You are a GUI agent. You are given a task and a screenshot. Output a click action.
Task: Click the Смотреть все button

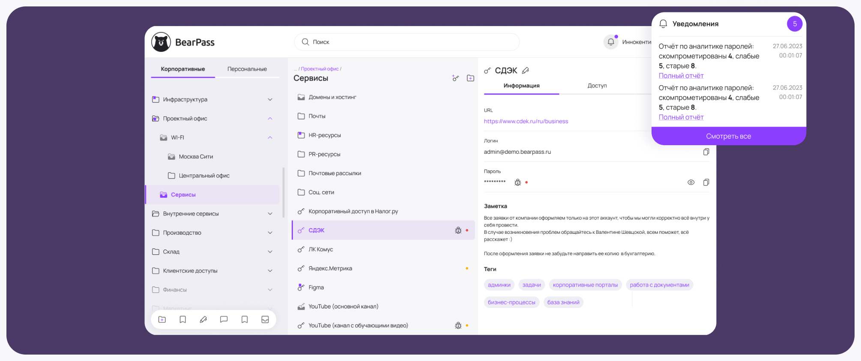pos(728,136)
